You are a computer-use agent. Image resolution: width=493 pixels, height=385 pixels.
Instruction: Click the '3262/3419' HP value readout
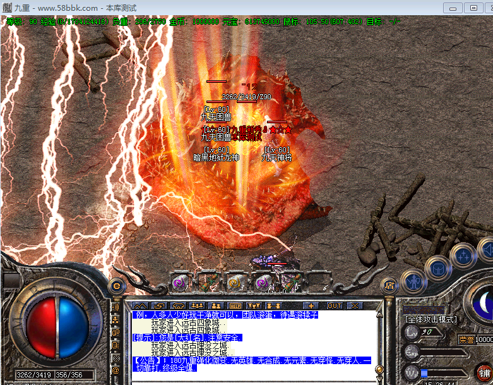[x=34, y=375]
